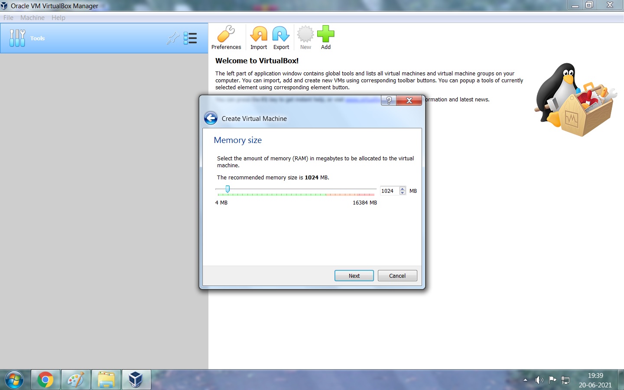Click the VirtualBox icon in title bar

(4, 6)
